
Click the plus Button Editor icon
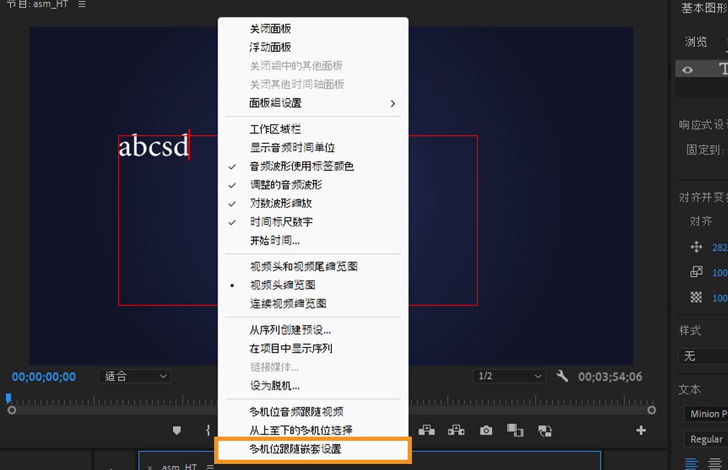[x=641, y=430]
